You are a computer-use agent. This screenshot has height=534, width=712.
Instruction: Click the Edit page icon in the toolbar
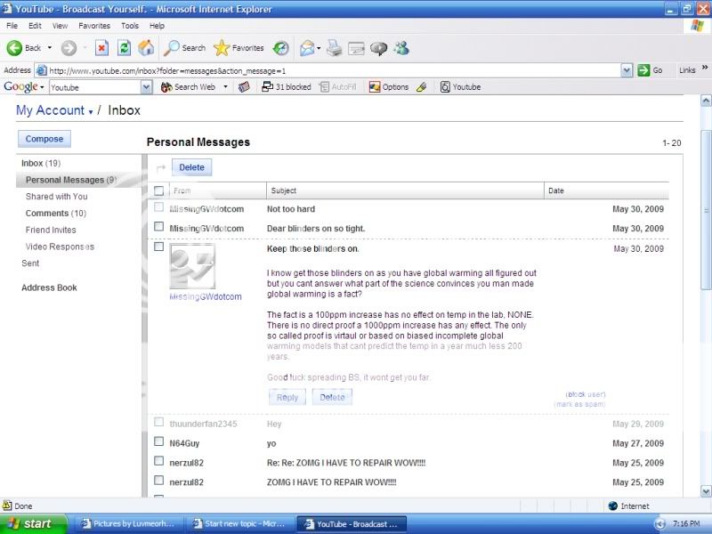[356, 48]
